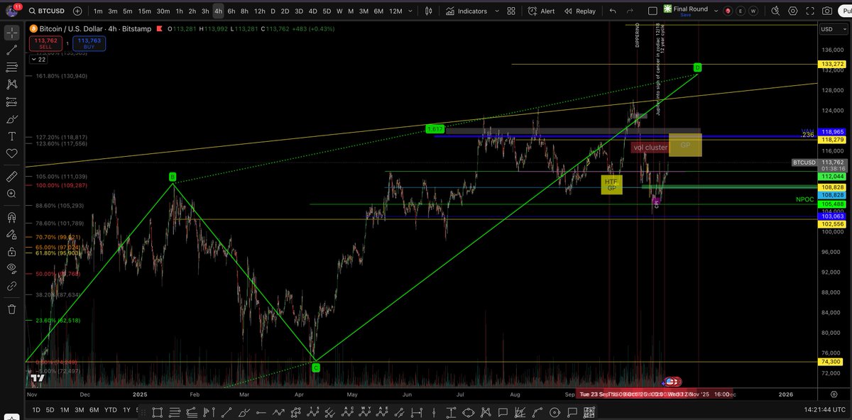Open the Fibonacci retracement tools
Viewport: 852px width, 420px height.
coord(12,67)
